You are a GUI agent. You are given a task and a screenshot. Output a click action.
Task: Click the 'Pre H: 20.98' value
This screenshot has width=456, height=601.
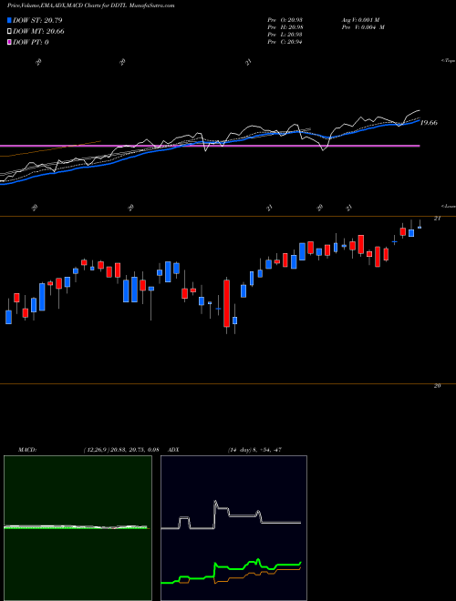pyautogui.click(x=285, y=27)
